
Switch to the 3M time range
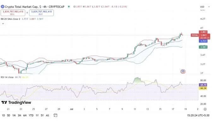(x=20, y=115)
